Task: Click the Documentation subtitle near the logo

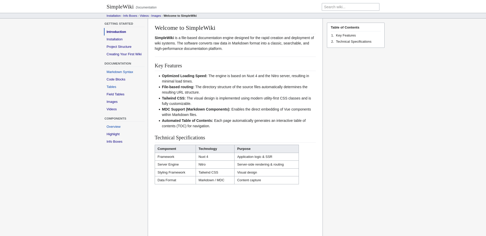Action: tap(146, 7)
